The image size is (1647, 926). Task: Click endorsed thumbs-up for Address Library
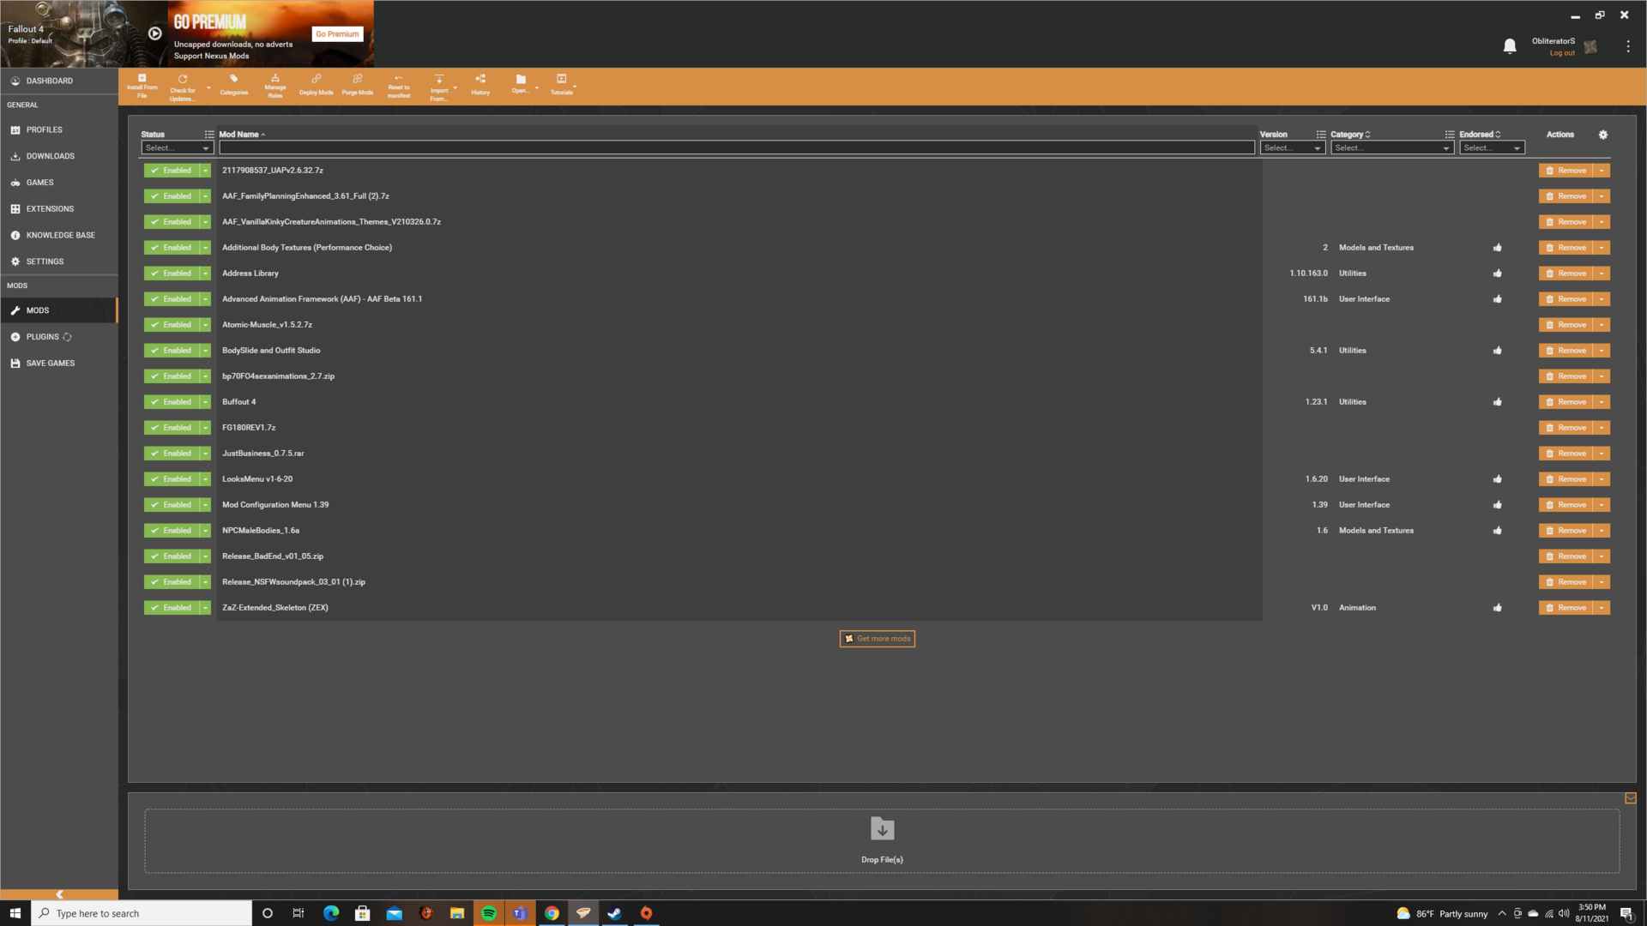click(1498, 274)
